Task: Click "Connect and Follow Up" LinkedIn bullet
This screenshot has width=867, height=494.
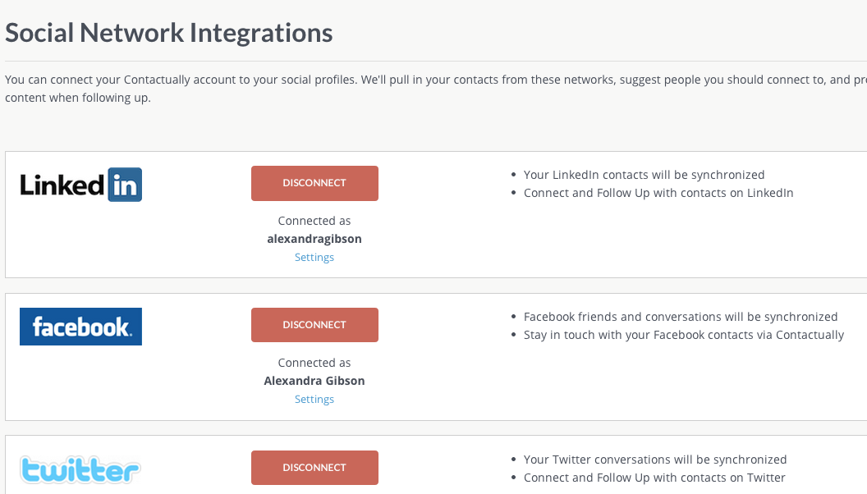Action: point(658,193)
